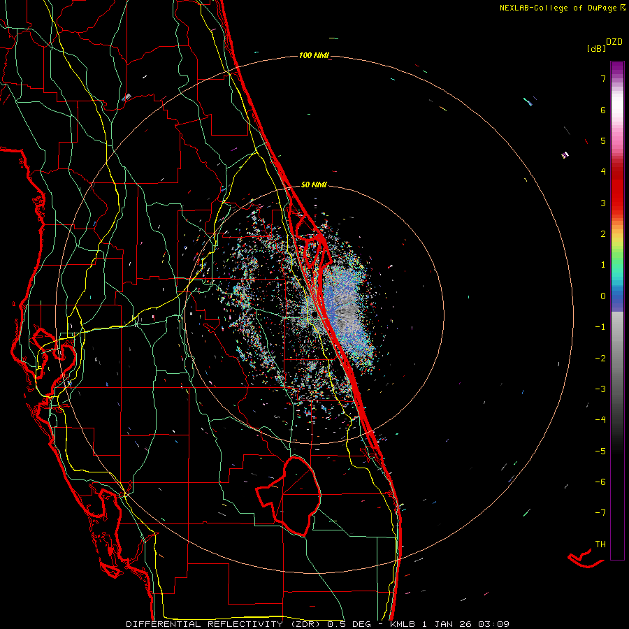This screenshot has height=629, width=629.
Task: Click the -5 value on the scale
Action: [x=600, y=451]
